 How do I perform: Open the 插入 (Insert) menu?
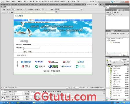(x=26, y=2)
